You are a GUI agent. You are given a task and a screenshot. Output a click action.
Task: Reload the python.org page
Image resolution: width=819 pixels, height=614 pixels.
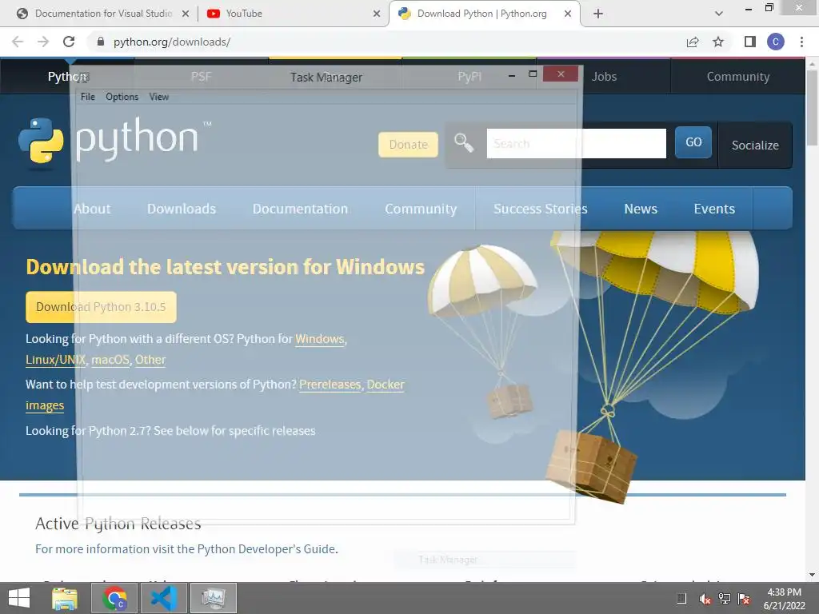69,42
